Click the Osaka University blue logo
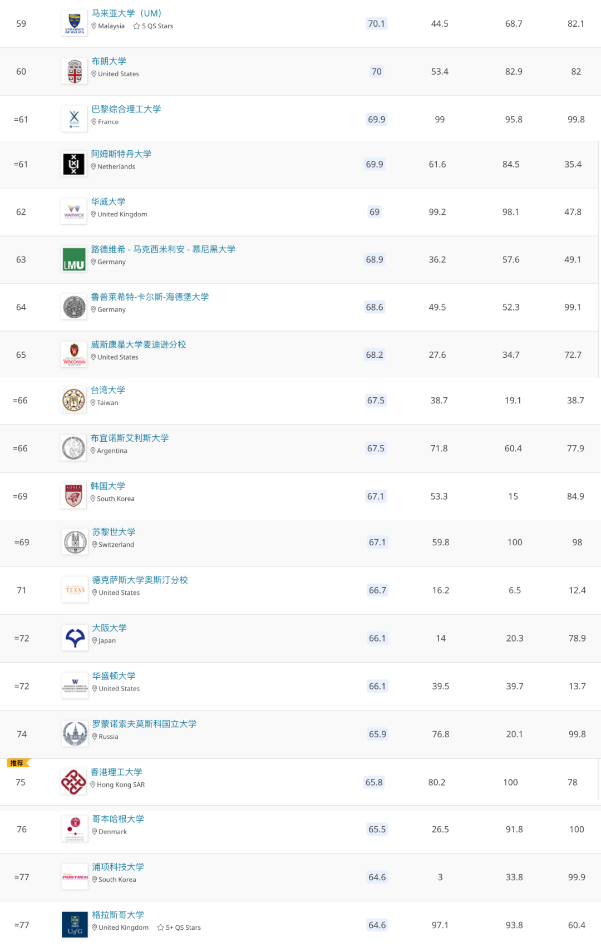 coord(75,638)
